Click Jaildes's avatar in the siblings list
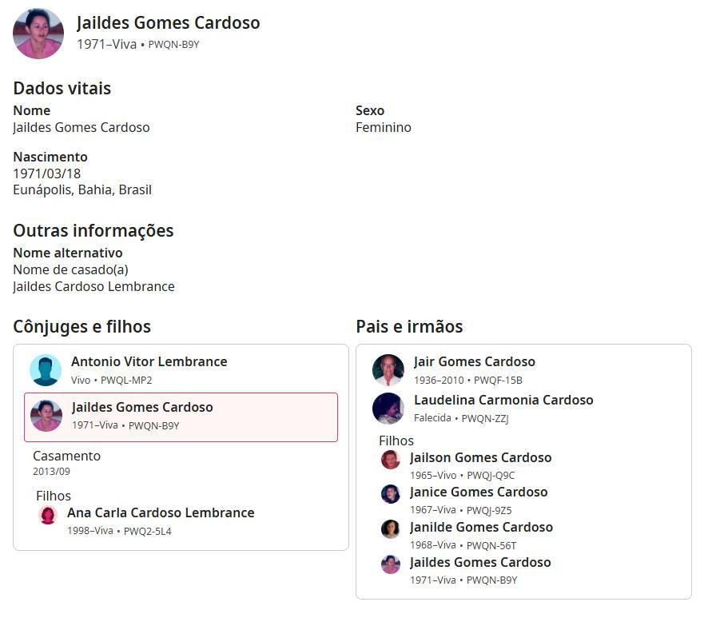The width and height of the screenshot is (704, 638). pos(391,564)
